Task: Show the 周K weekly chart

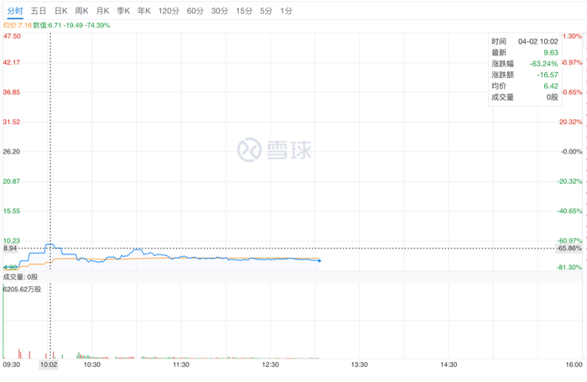Action: [x=81, y=11]
